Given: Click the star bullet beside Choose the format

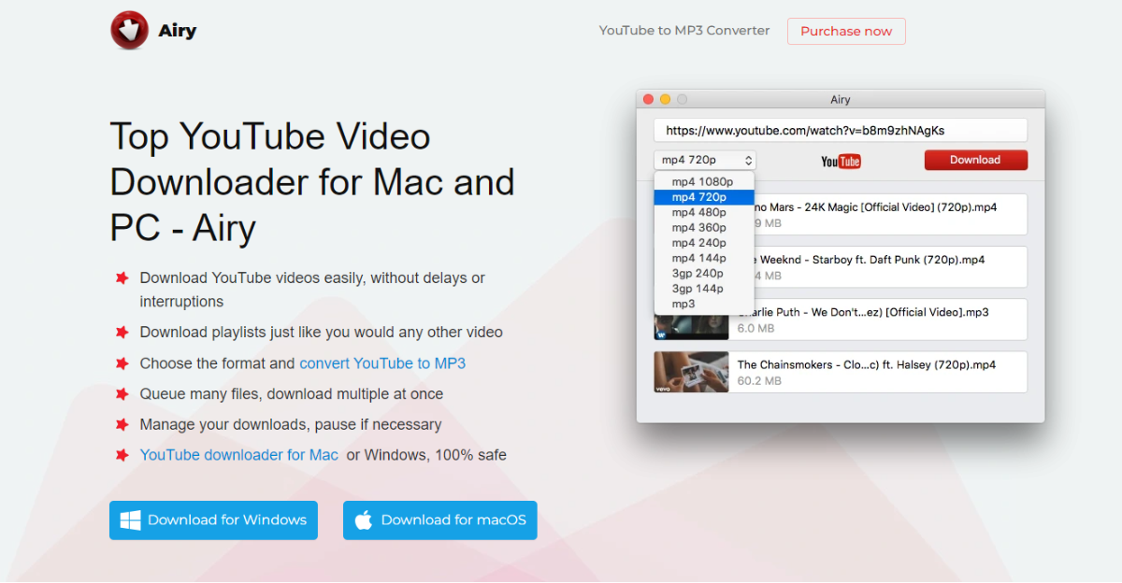Looking at the screenshot, I should click(x=122, y=363).
